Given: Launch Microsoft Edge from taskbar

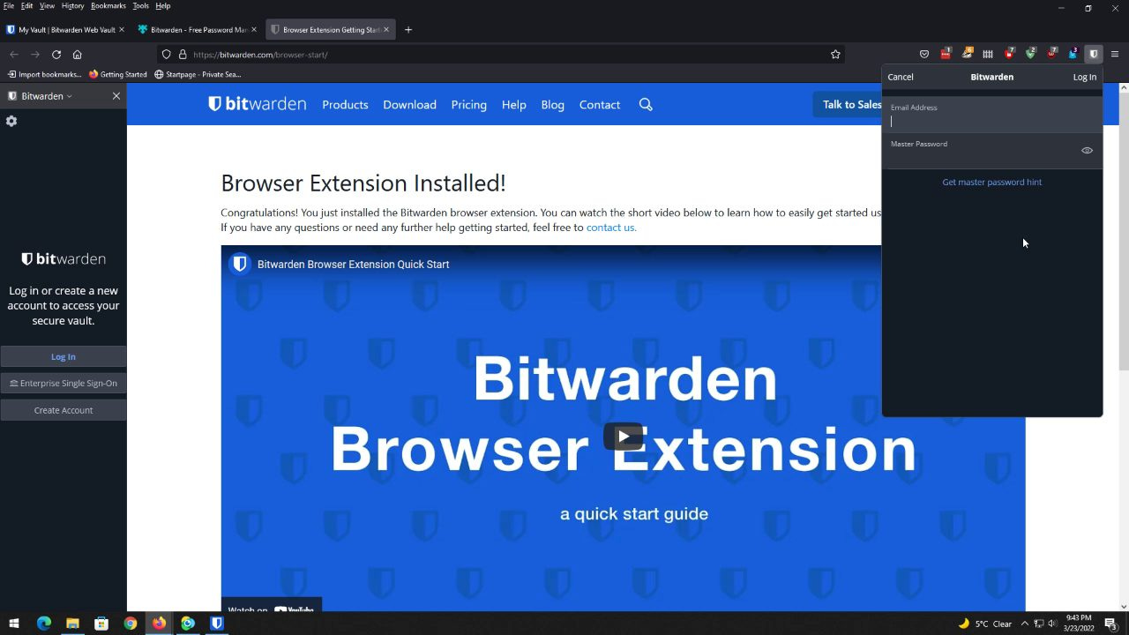Looking at the screenshot, I should pyautogui.click(x=44, y=624).
